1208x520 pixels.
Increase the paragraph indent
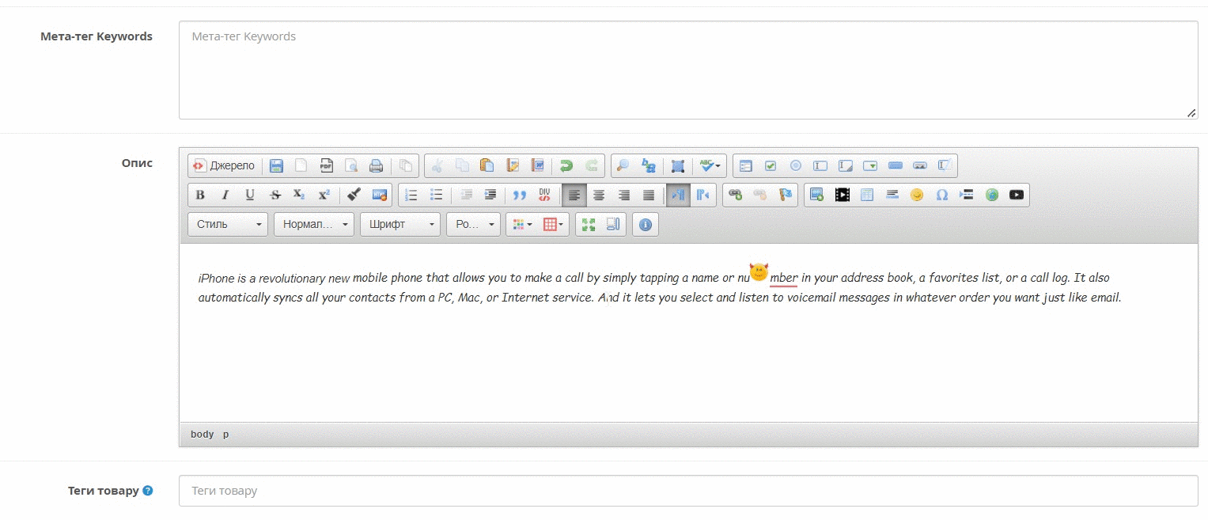[x=490, y=195]
